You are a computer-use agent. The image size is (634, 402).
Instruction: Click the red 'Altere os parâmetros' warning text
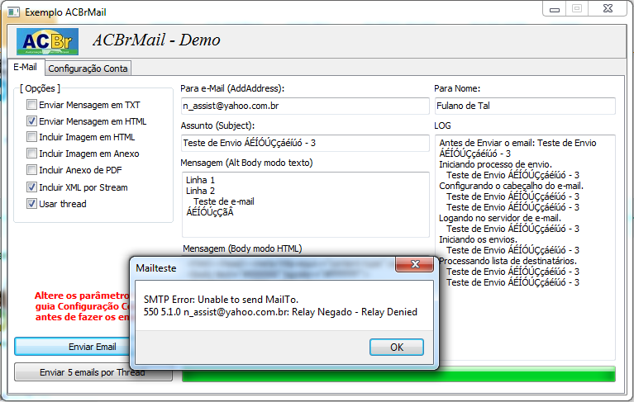(x=82, y=306)
